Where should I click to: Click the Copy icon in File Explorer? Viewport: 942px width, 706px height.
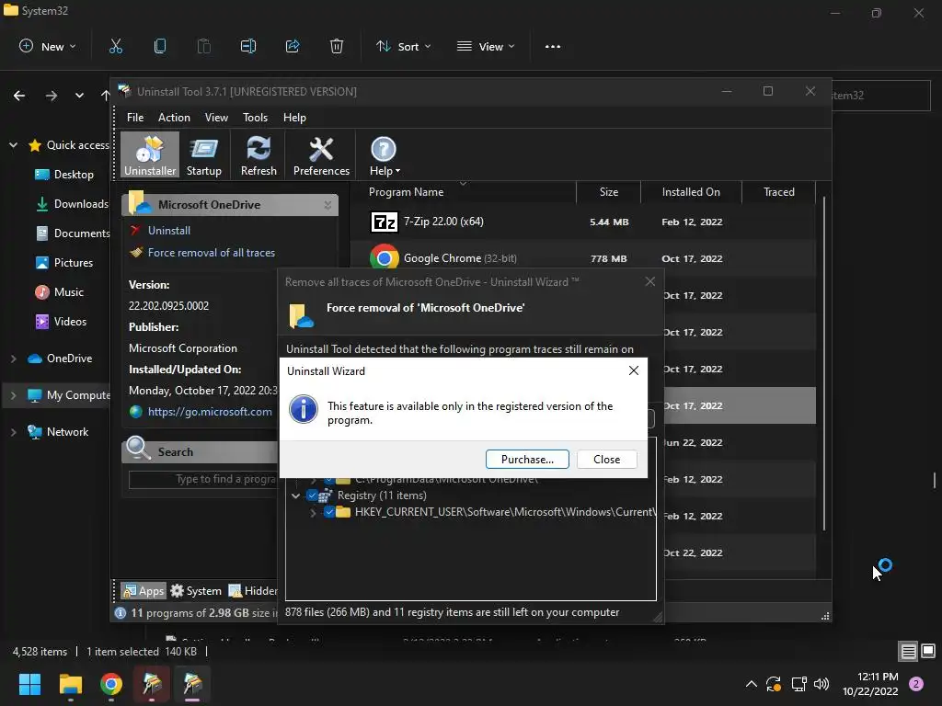pyautogui.click(x=160, y=46)
